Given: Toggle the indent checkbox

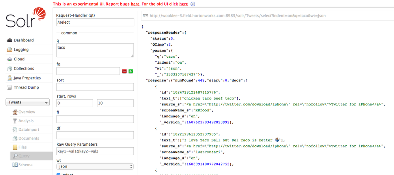Looking at the screenshot, I should pyautogui.click(x=58, y=174).
